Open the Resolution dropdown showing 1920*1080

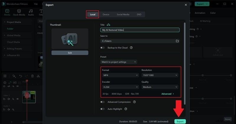[160, 75]
